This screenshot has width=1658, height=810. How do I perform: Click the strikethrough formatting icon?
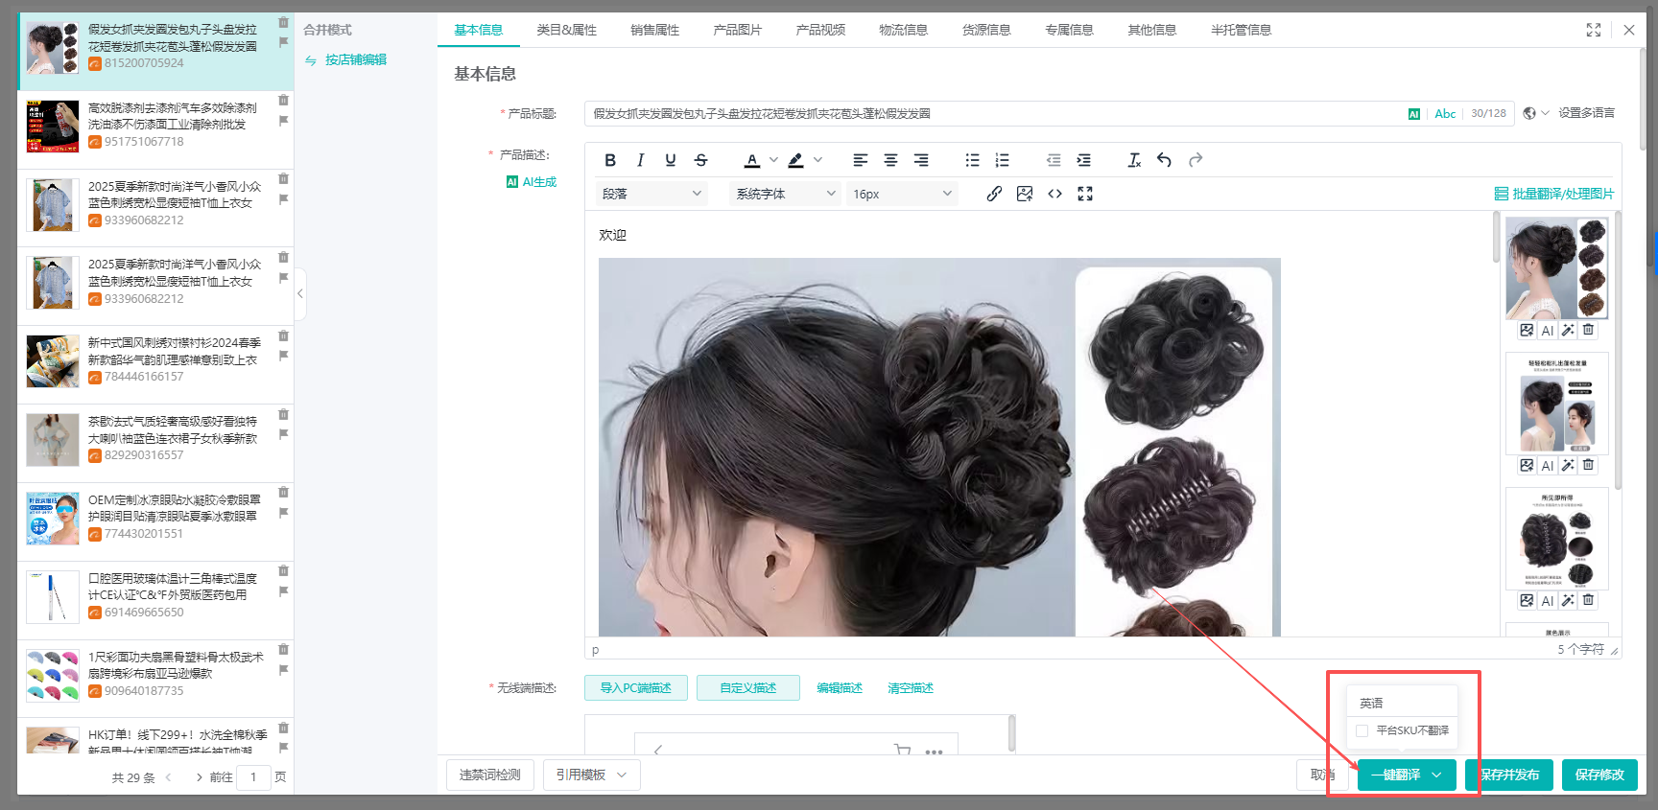point(700,160)
